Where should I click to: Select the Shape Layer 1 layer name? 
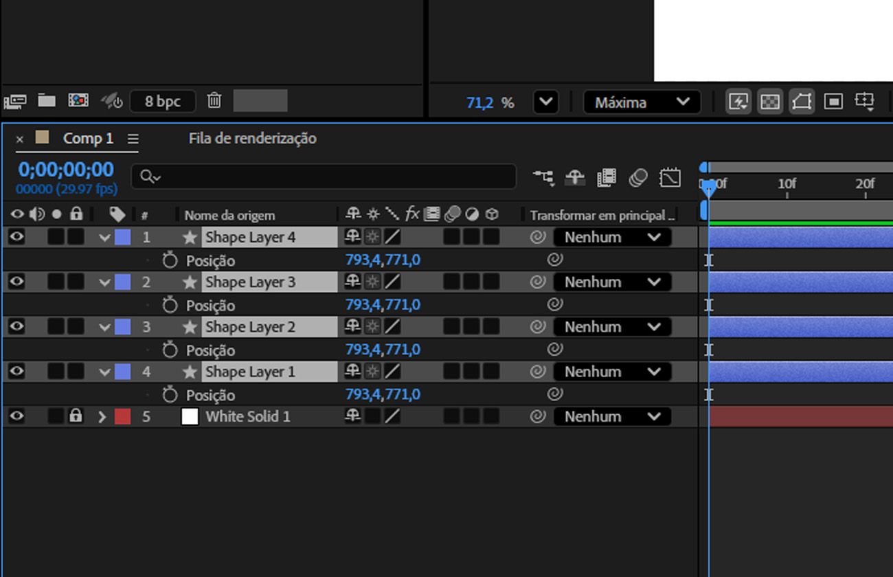tap(250, 372)
